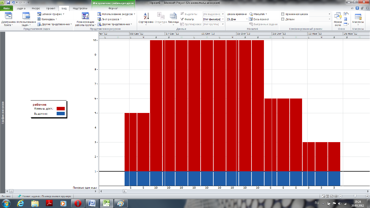
Task: Open Microsoft Word from the taskbar
Action: (92, 203)
